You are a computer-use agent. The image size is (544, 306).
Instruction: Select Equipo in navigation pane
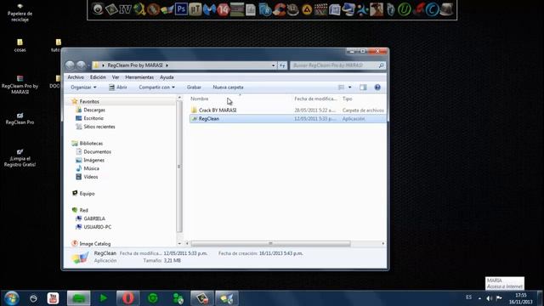pyautogui.click(x=87, y=194)
